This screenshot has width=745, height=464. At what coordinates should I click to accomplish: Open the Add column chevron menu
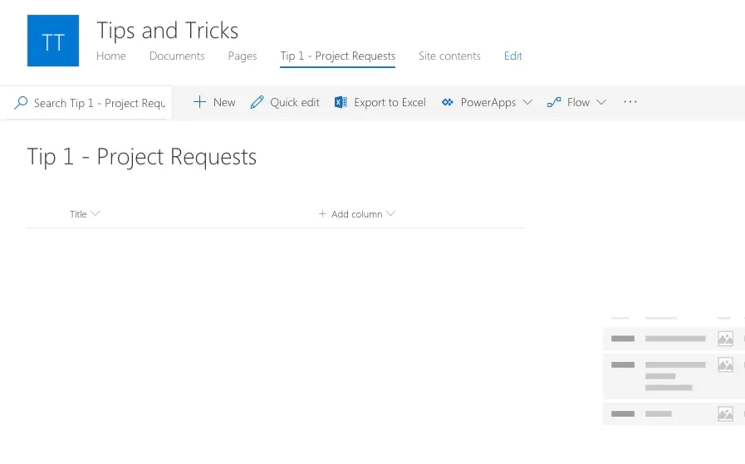coord(390,213)
